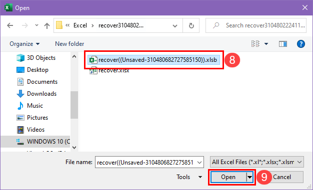Open recent locations dropdown arrow

click(x=36, y=25)
